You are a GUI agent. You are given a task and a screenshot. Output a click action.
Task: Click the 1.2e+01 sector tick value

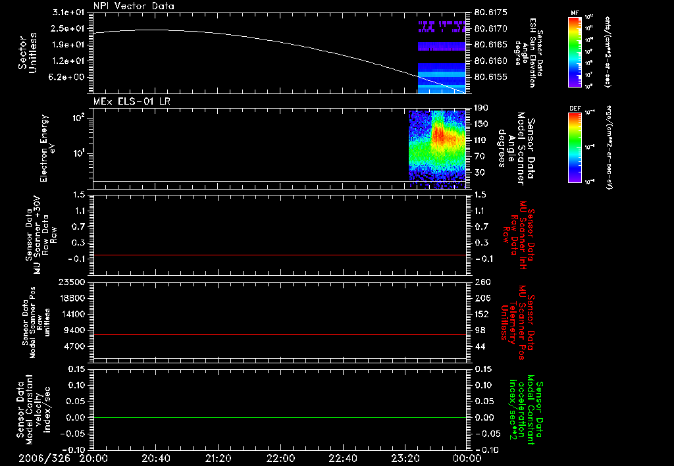tap(68, 61)
